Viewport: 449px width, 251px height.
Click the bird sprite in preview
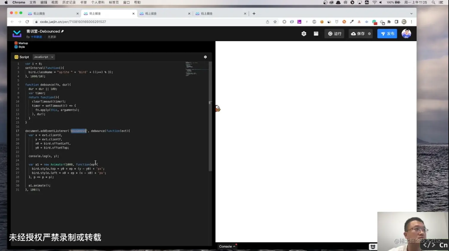[x=218, y=109]
